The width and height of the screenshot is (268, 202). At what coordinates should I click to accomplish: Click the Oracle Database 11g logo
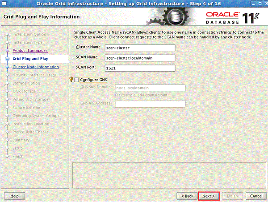pyautogui.click(x=232, y=17)
